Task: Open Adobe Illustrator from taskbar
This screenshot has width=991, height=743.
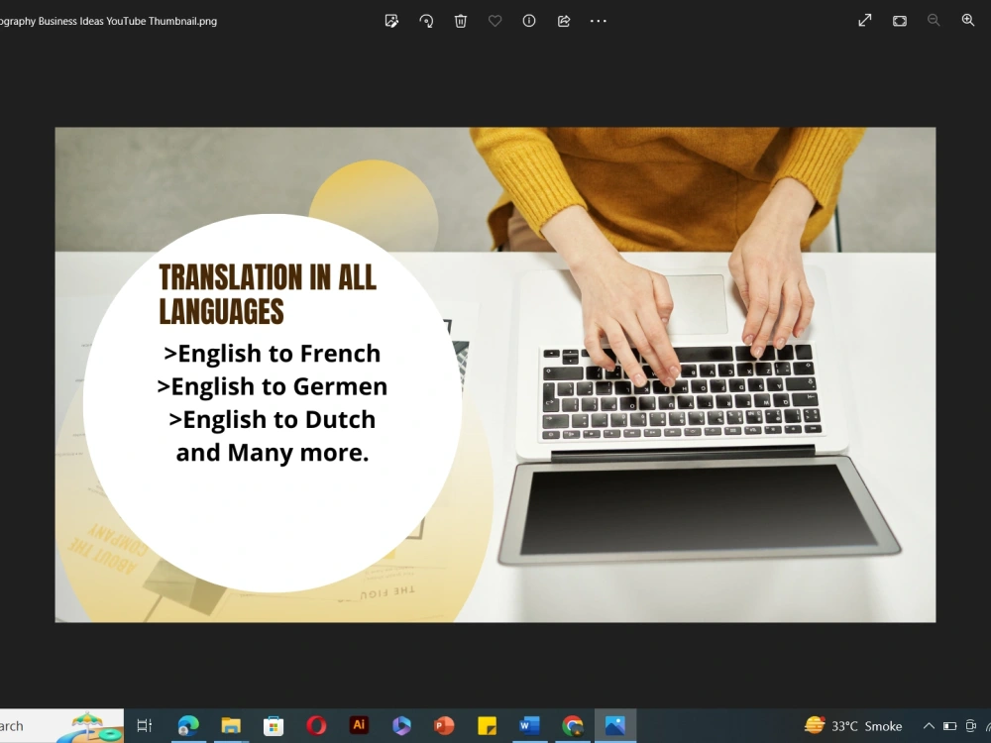Action: click(359, 725)
